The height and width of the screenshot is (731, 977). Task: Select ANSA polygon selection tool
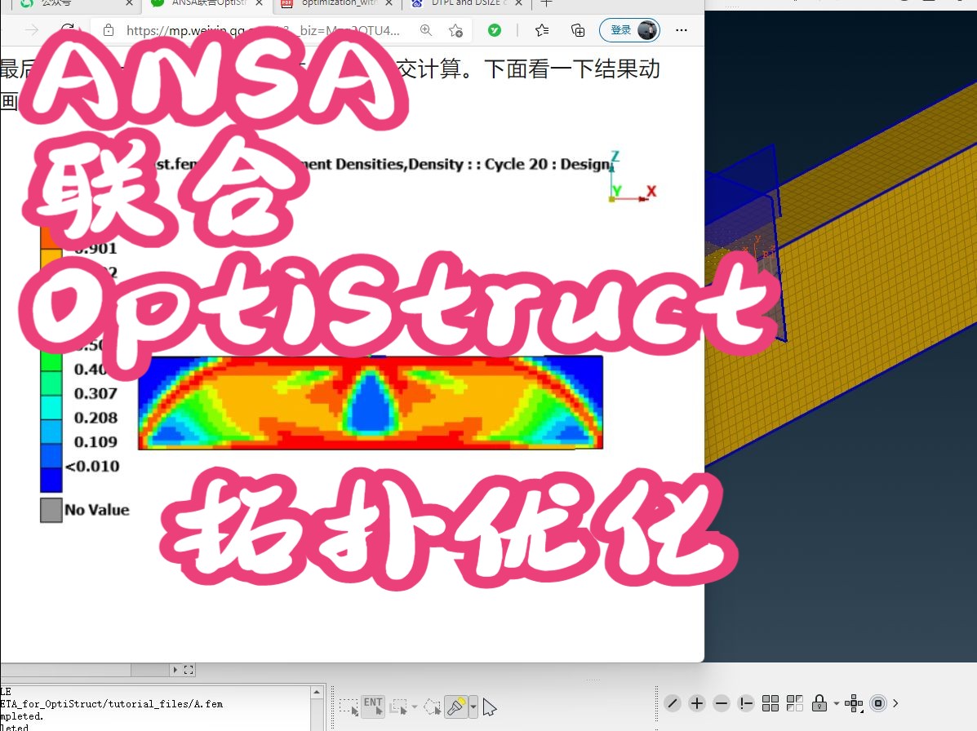(432, 707)
